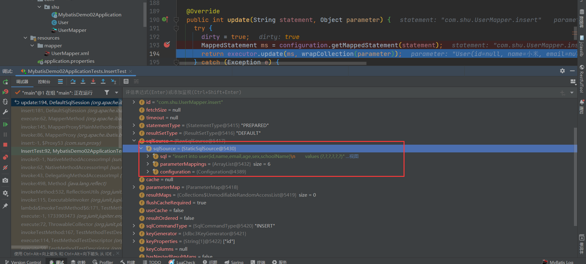Open the Profiler tool window
Image resolution: width=586 pixels, height=264 pixels.
(103, 262)
